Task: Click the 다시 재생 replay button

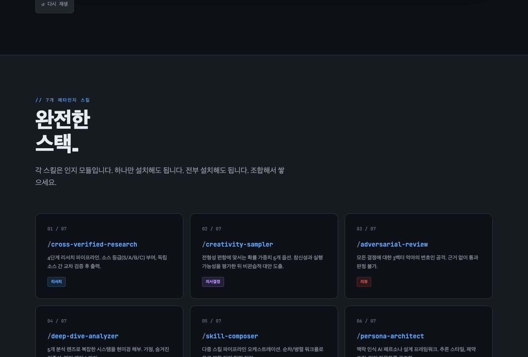Action: click(x=54, y=5)
